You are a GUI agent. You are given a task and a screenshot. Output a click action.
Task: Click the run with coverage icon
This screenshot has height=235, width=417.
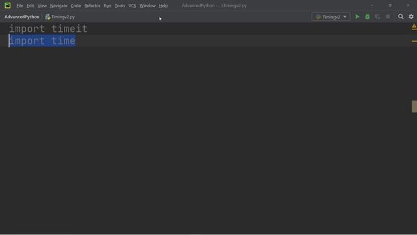point(377,17)
